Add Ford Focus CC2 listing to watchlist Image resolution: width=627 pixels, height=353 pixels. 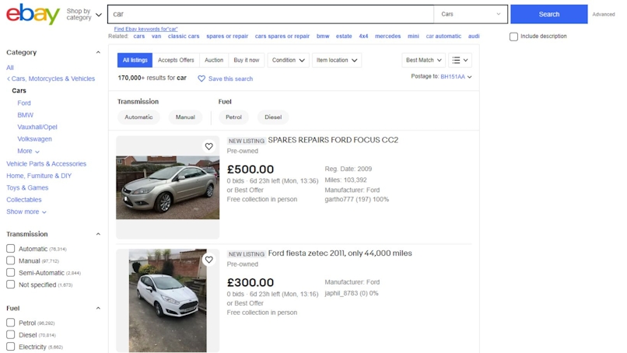click(208, 147)
